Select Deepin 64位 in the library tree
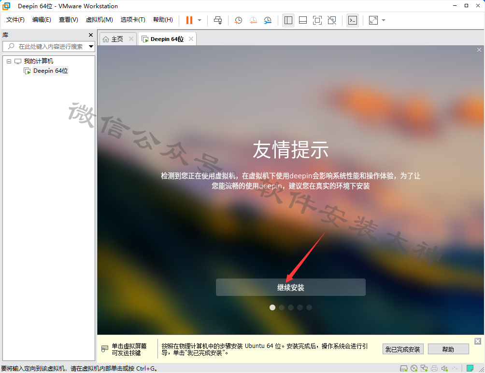485x373 pixels. [50, 71]
